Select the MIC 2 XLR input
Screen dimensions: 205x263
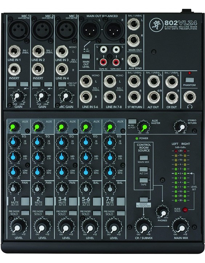click(43, 29)
